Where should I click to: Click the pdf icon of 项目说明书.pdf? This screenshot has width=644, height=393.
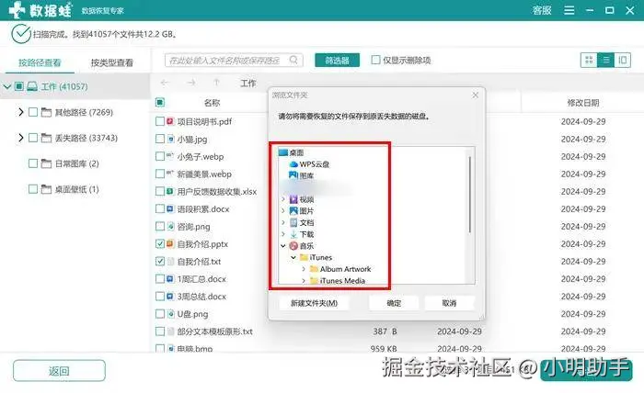click(x=170, y=121)
